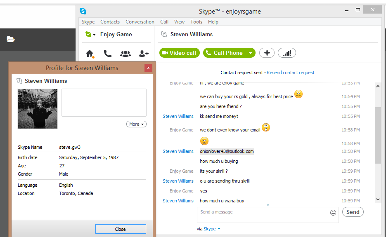This screenshot has width=386, height=237.
Task: Minimize the Skype window
Action: click(347, 10)
